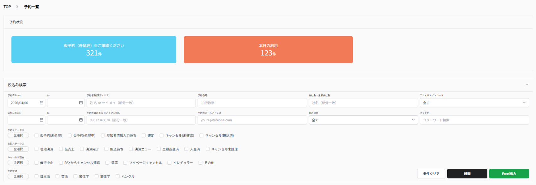This screenshot has height=185, width=536.
Task: Focus the プラン名 フリーワード検索 field
Action: 474,120
